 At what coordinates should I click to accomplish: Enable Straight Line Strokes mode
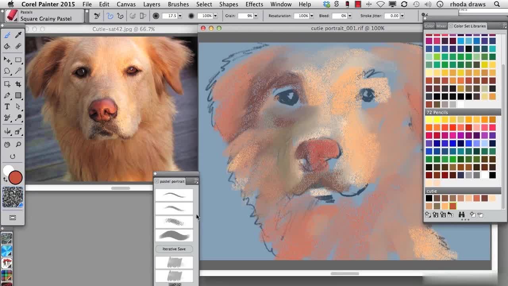(x=120, y=16)
